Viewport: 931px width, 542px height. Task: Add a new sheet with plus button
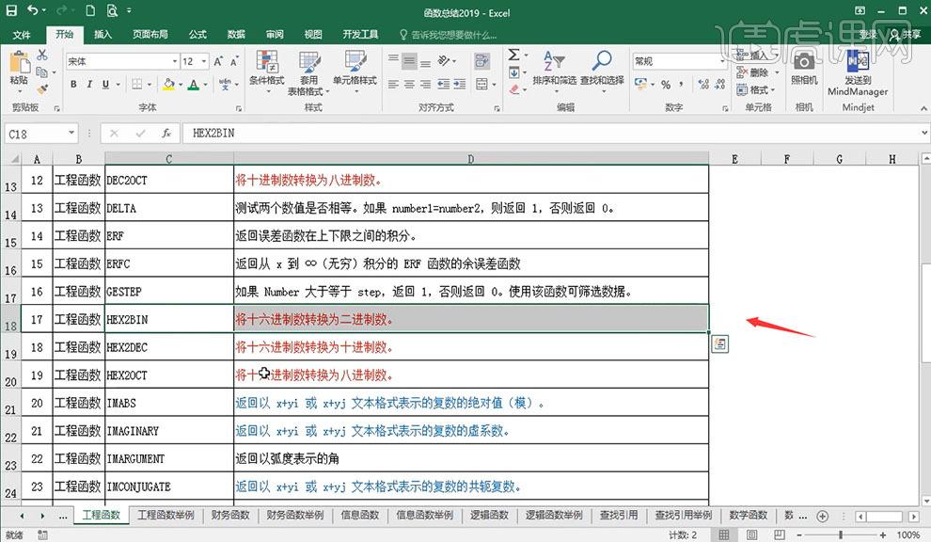click(822, 516)
